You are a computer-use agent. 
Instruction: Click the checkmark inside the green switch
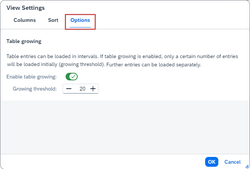pos(74,77)
